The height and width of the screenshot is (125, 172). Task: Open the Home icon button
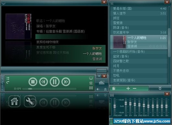[14, 101]
